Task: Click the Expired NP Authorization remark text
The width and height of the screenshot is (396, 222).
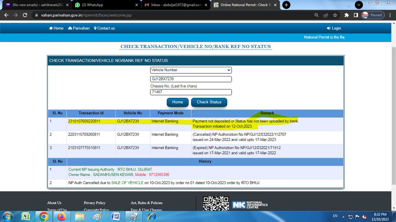Action: tap(236, 150)
